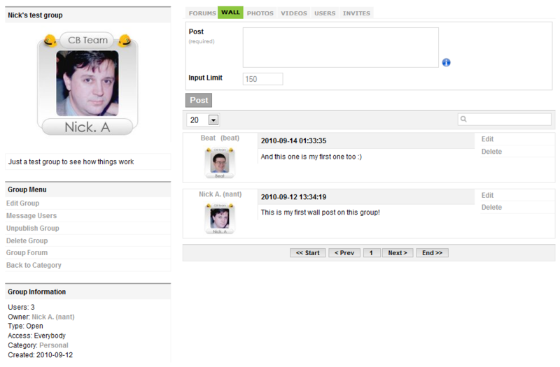Open the Photos tab
This screenshot has width=560, height=367.
pyautogui.click(x=260, y=13)
